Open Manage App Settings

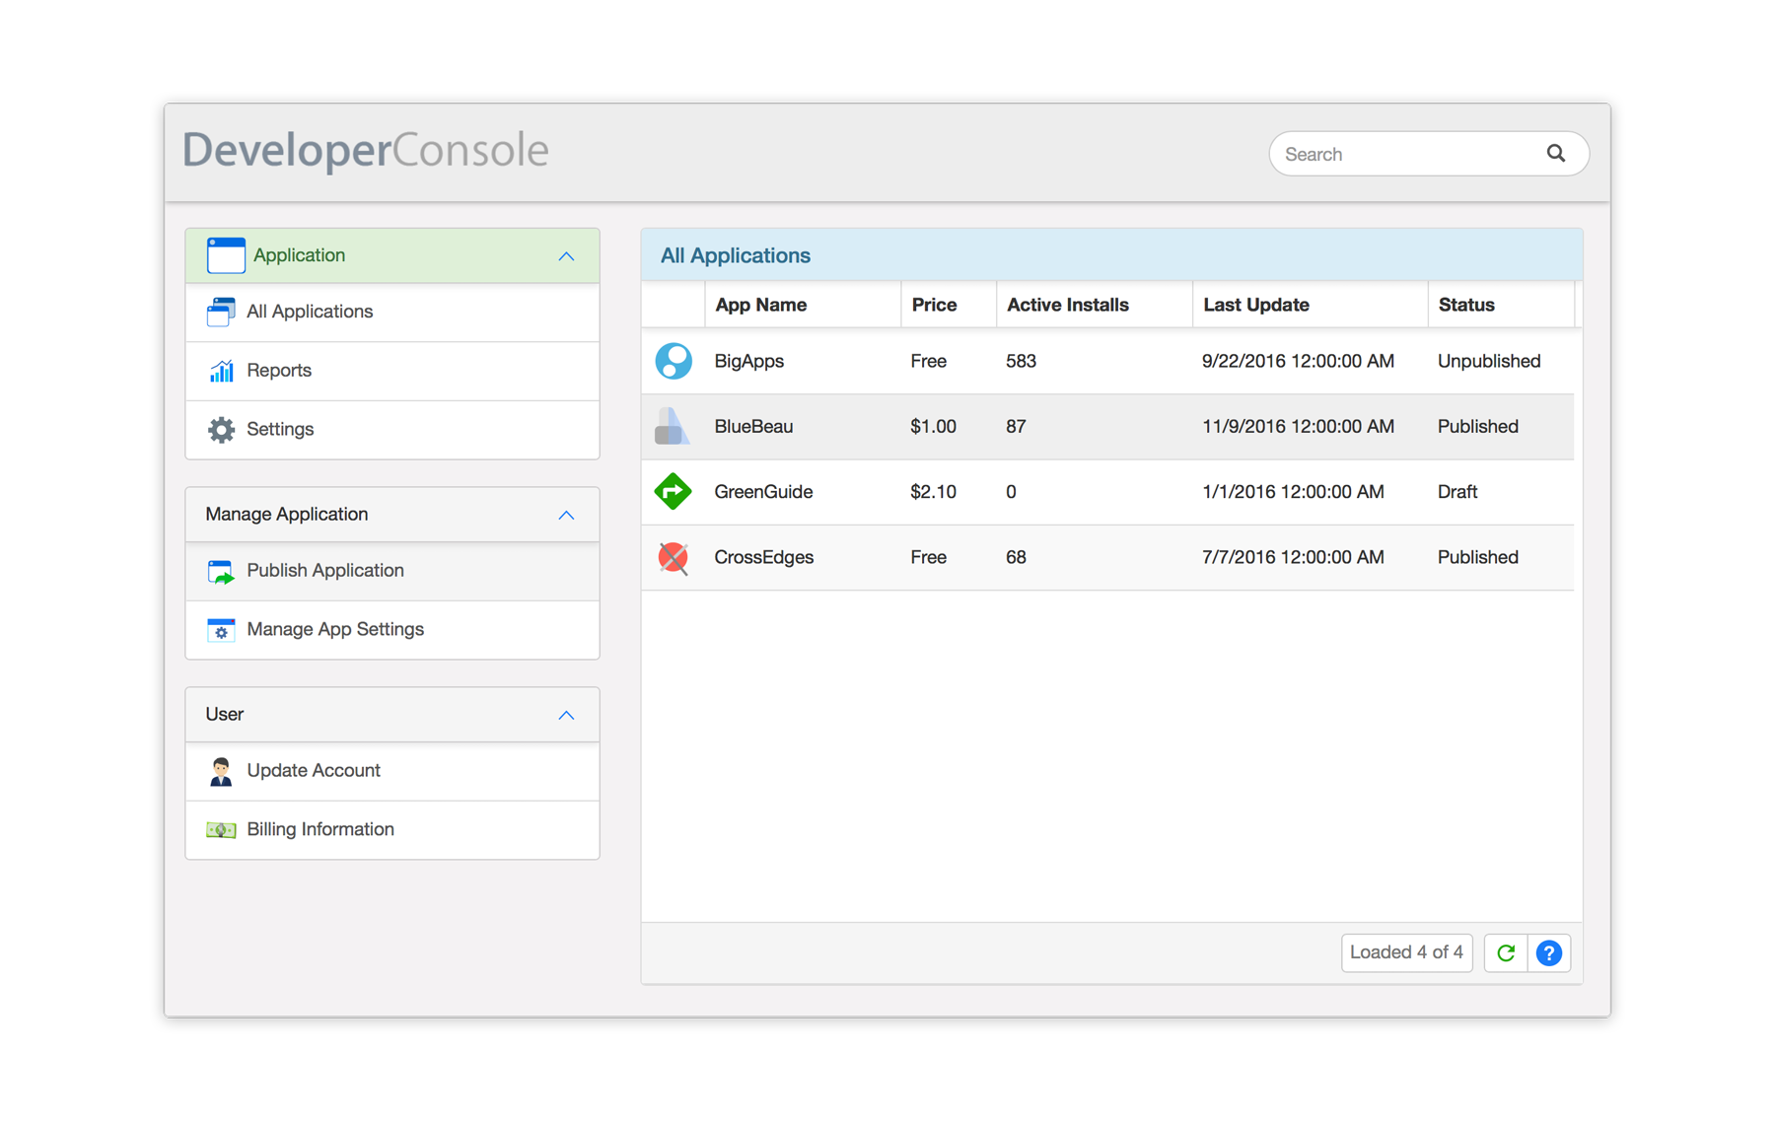point(334,630)
